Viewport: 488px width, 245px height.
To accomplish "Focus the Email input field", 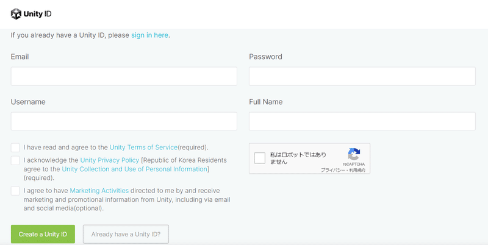I will click(x=124, y=76).
